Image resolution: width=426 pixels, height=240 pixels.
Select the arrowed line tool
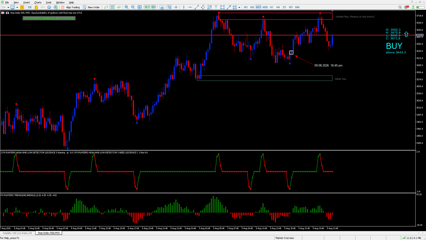229,7
